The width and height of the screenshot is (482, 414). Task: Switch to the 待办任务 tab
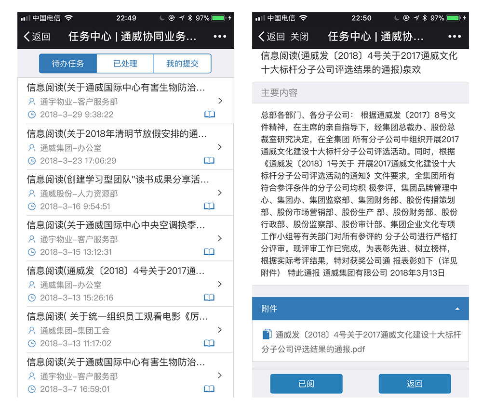click(x=68, y=64)
